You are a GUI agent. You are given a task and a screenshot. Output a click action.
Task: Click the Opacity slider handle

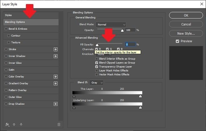[x=122, y=31]
